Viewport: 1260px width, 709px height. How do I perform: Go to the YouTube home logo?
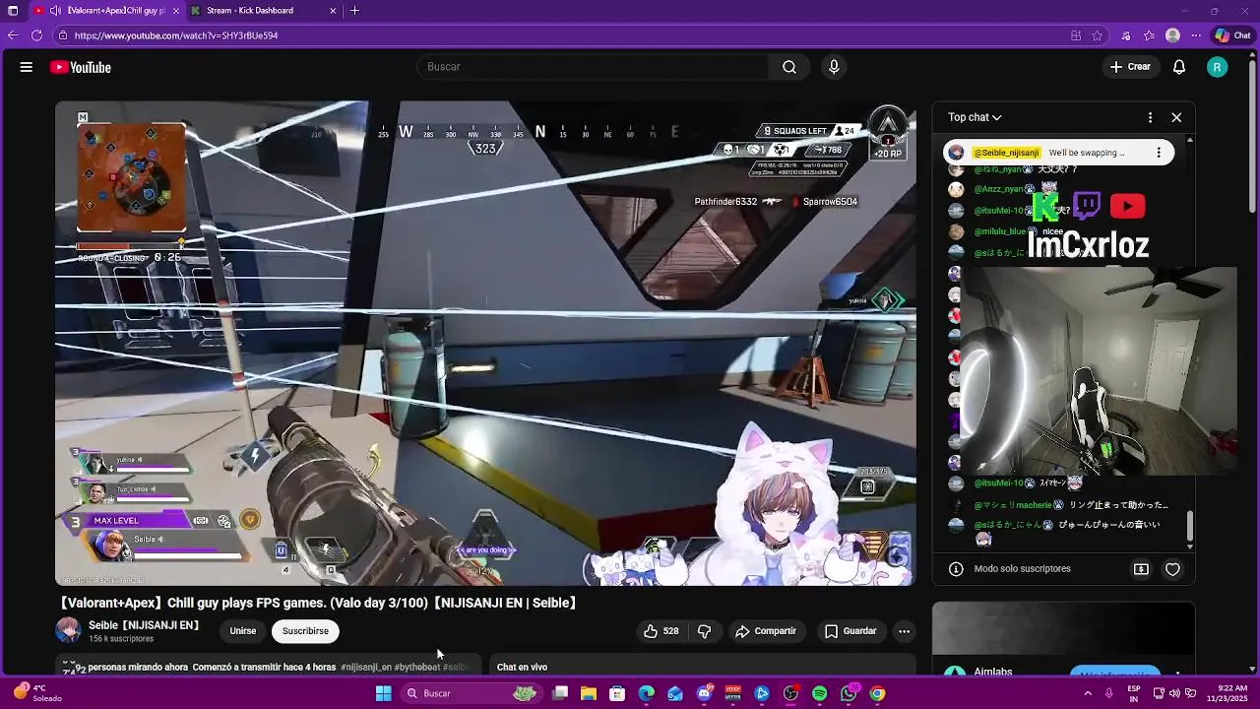pos(81,67)
